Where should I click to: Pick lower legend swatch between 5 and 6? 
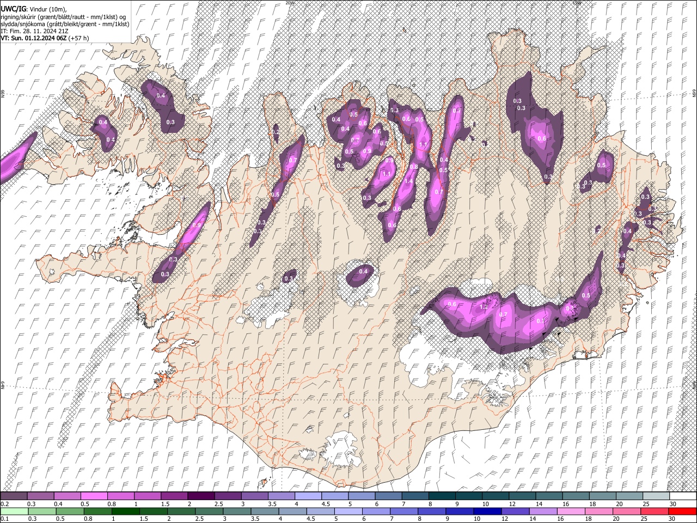[x=348, y=511]
